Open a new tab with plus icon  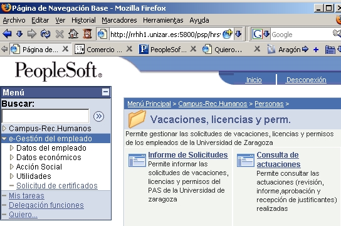point(316,50)
